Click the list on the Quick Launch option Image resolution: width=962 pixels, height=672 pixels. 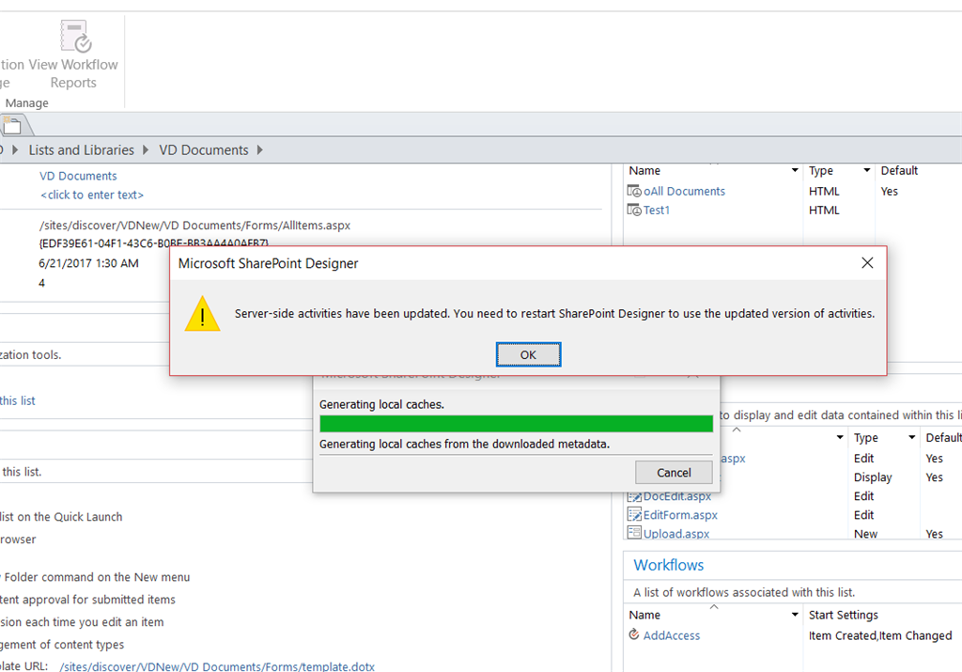pos(61,517)
